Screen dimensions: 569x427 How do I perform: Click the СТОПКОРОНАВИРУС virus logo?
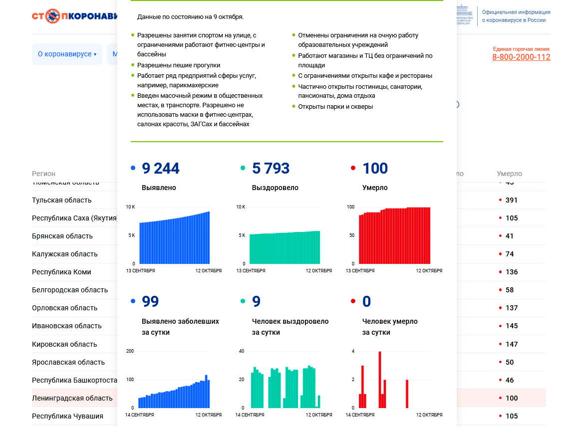(75, 16)
